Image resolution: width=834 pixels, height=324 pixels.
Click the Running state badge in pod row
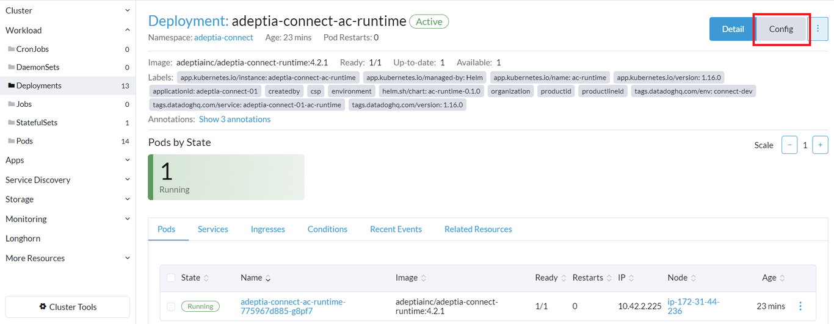pyautogui.click(x=200, y=306)
